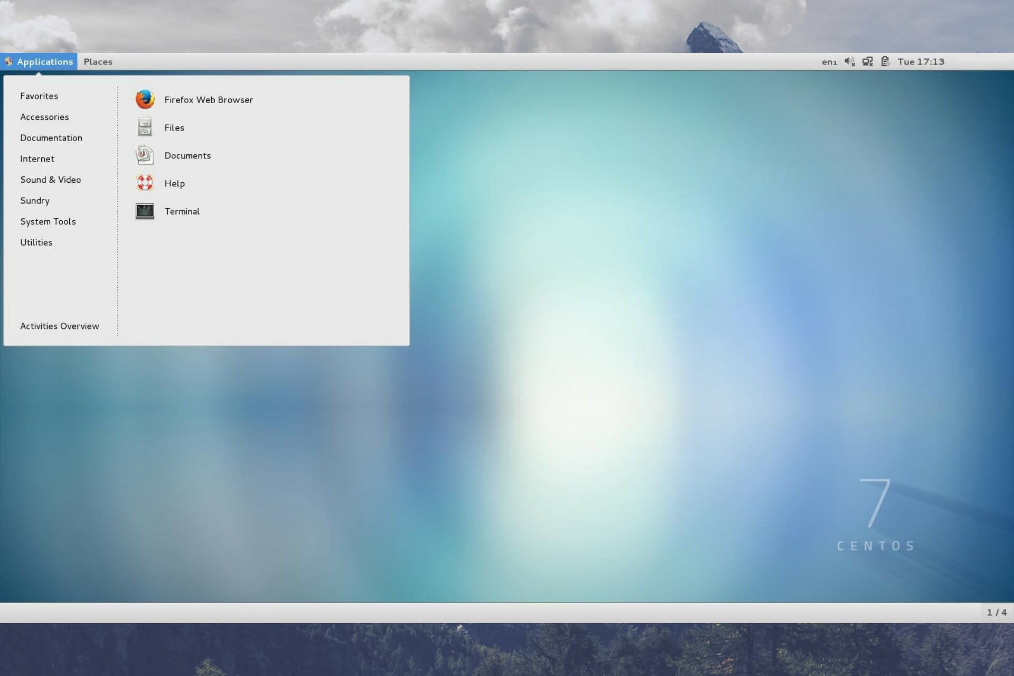Screen dimensions: 1014x676
Task: Open the Internet category
Action: click(37, 159)
